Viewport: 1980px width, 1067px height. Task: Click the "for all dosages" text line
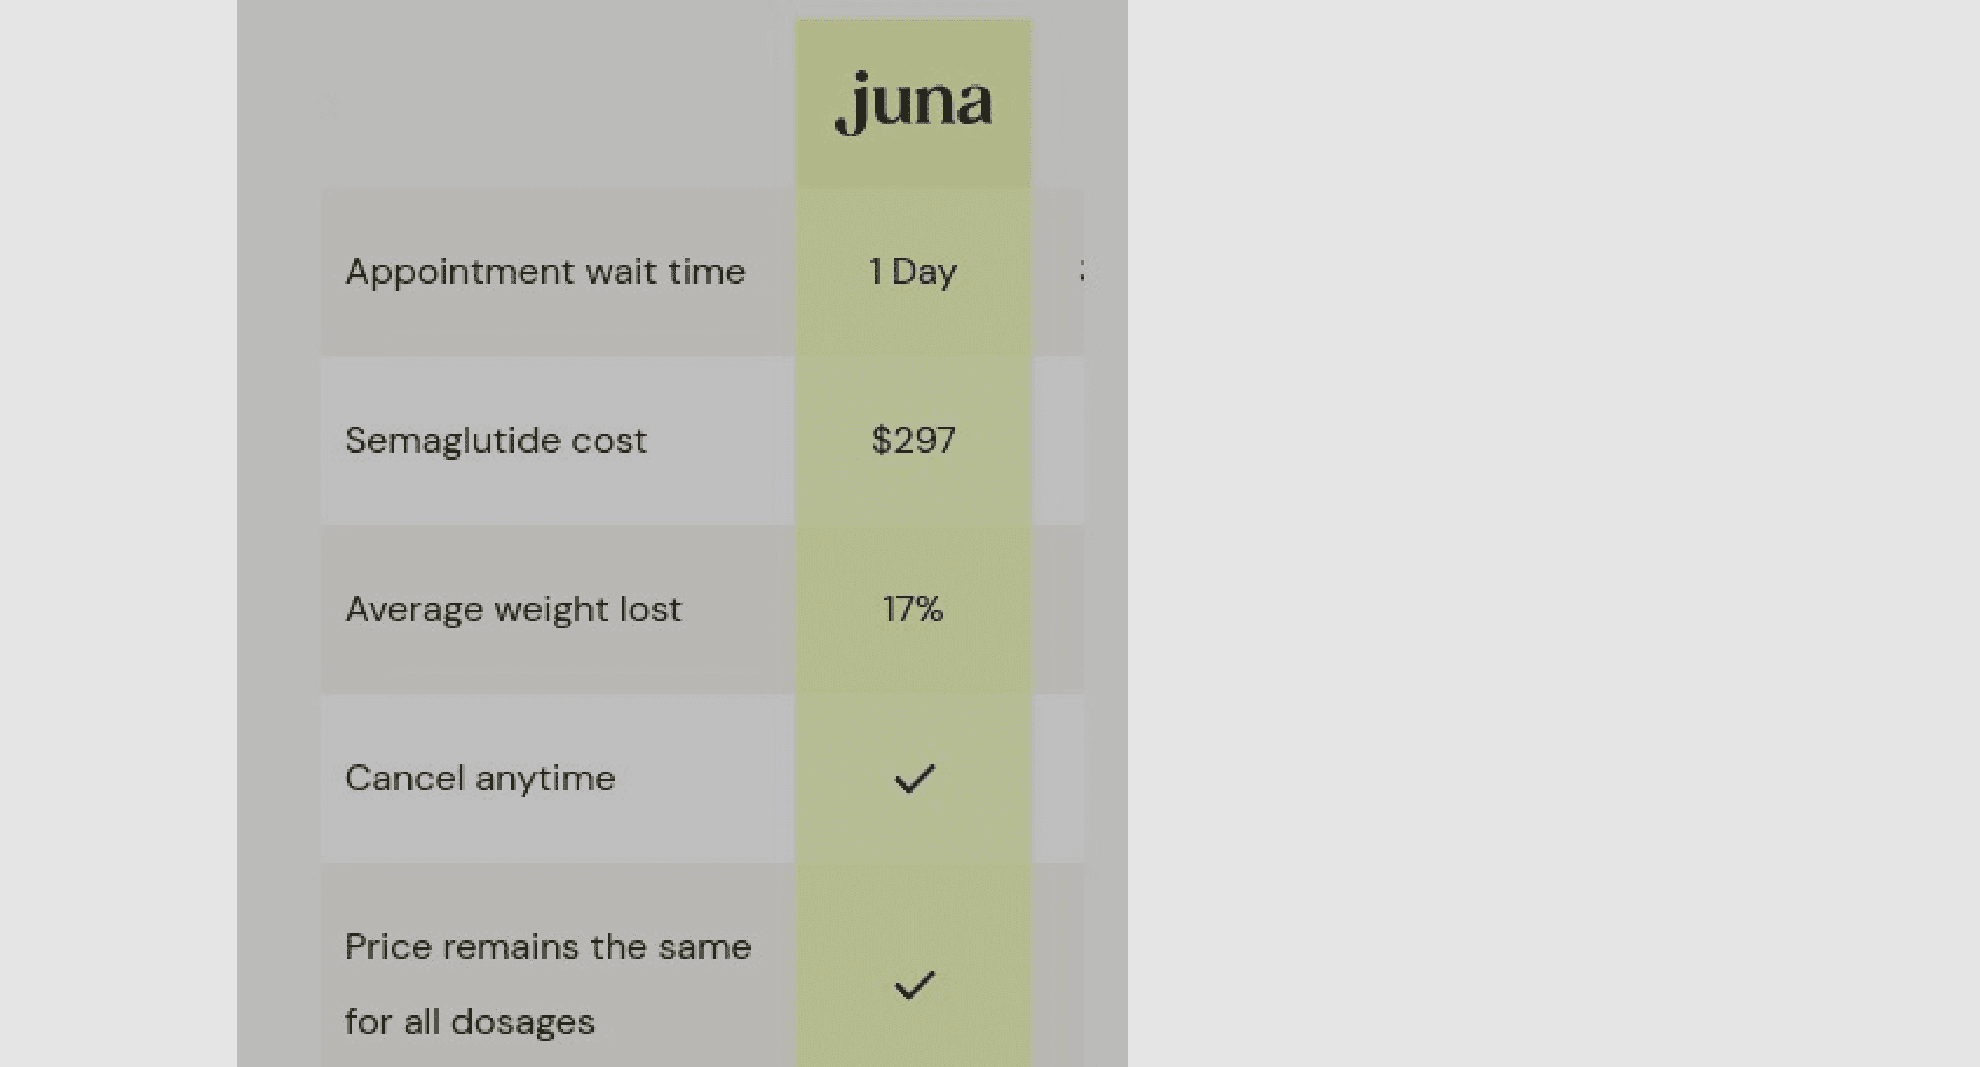[x=469, y=1022]
